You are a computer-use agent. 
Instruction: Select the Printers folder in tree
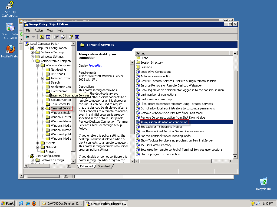coord(51,151)
